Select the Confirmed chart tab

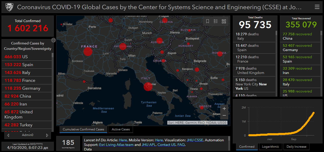(x=247, y=147)
